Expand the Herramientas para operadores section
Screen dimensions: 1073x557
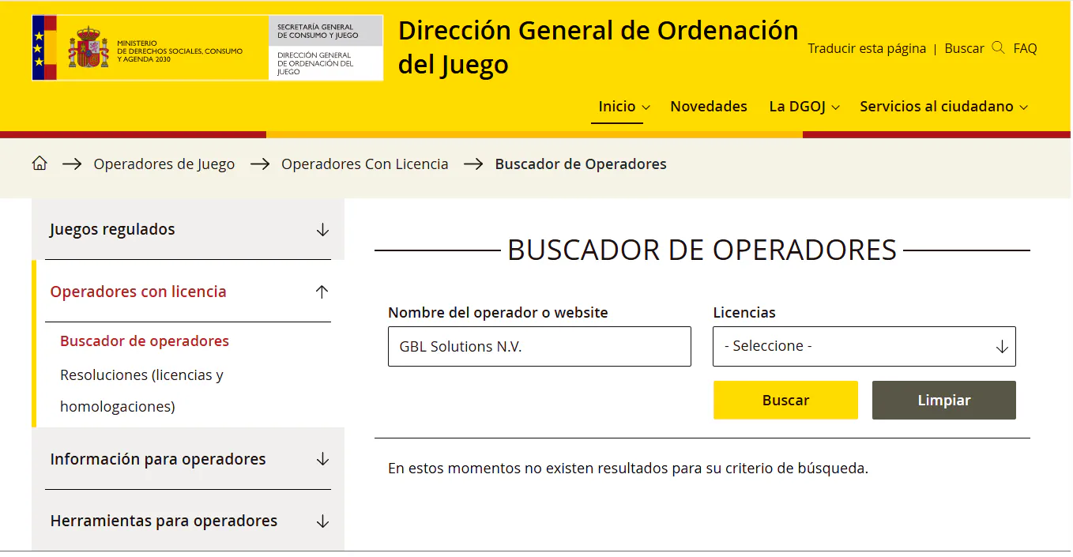click(188, 521)
